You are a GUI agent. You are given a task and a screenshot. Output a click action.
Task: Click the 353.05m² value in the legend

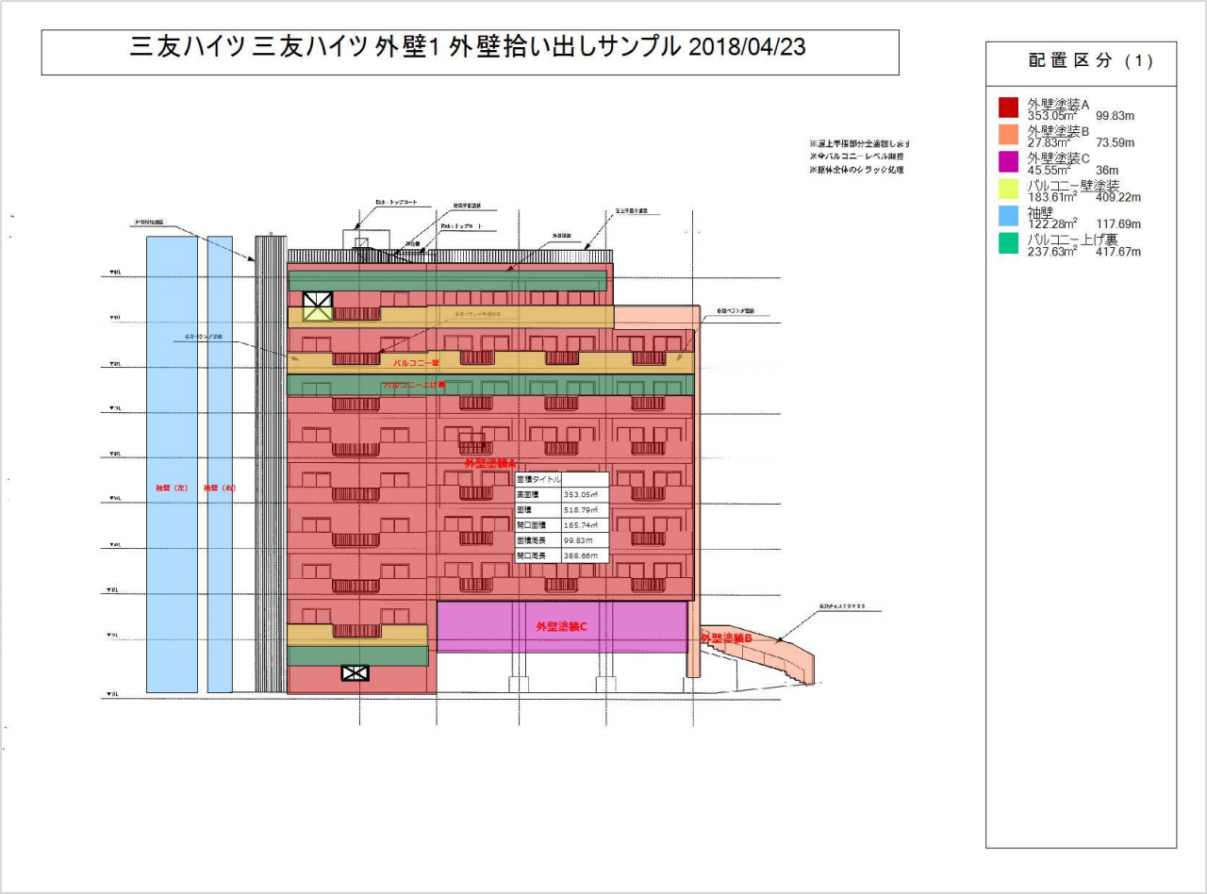tap(1053, 116)
